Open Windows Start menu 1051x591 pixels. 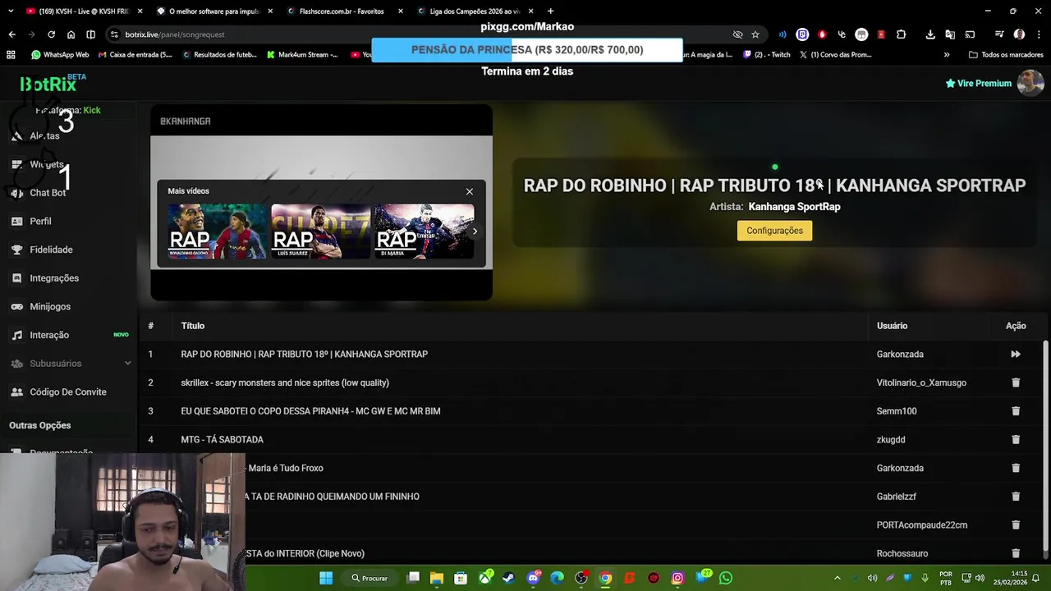(326, 578)
